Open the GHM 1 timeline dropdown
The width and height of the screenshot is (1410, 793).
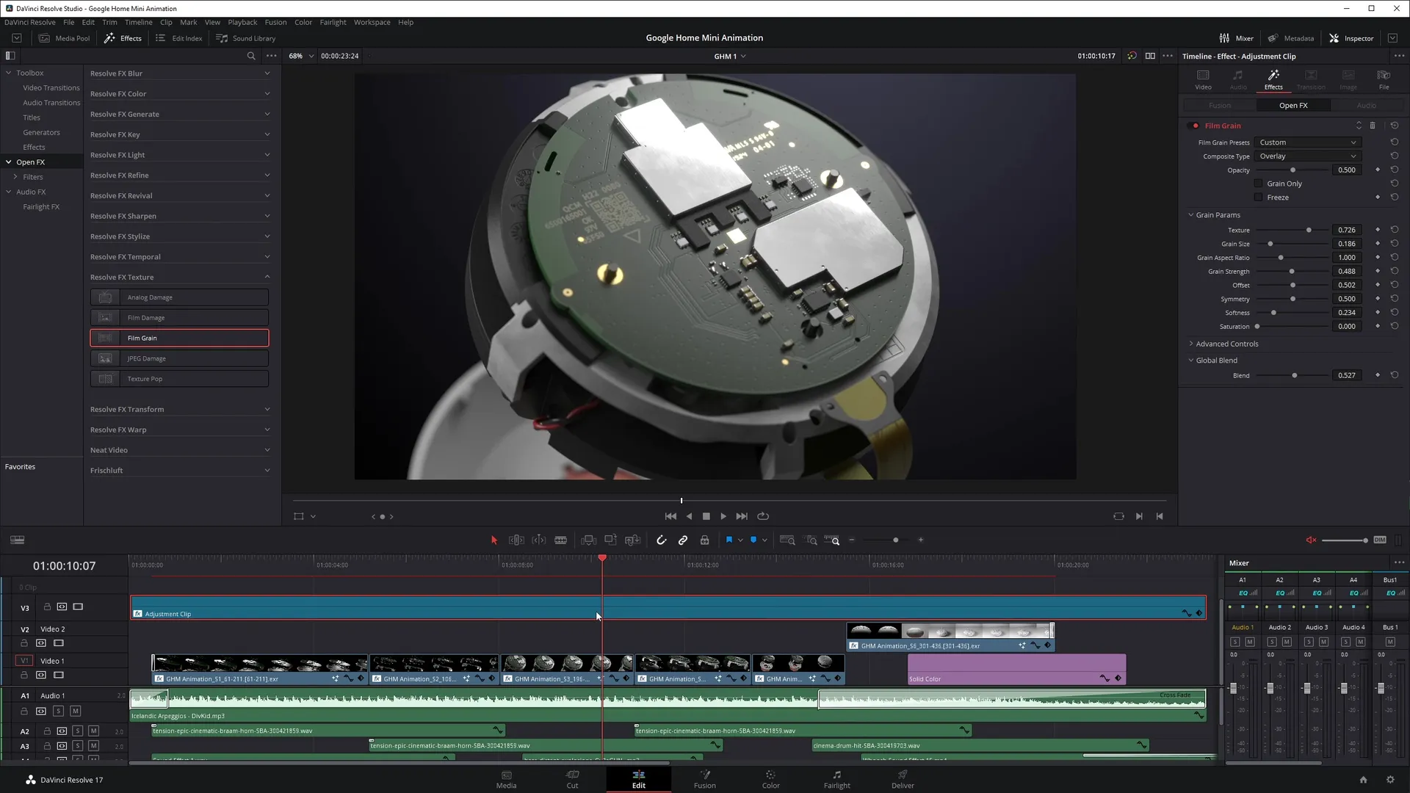(x=730, y=57)
